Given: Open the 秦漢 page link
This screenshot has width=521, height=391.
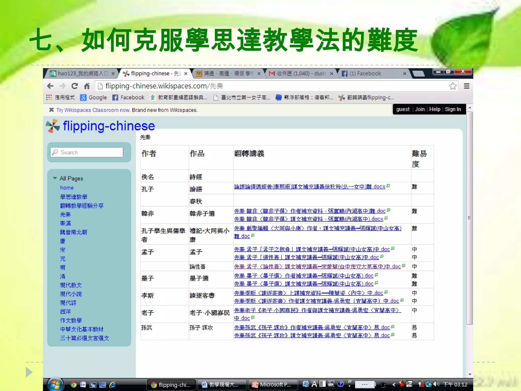Looking at the screenshot, I should [65, 223].
